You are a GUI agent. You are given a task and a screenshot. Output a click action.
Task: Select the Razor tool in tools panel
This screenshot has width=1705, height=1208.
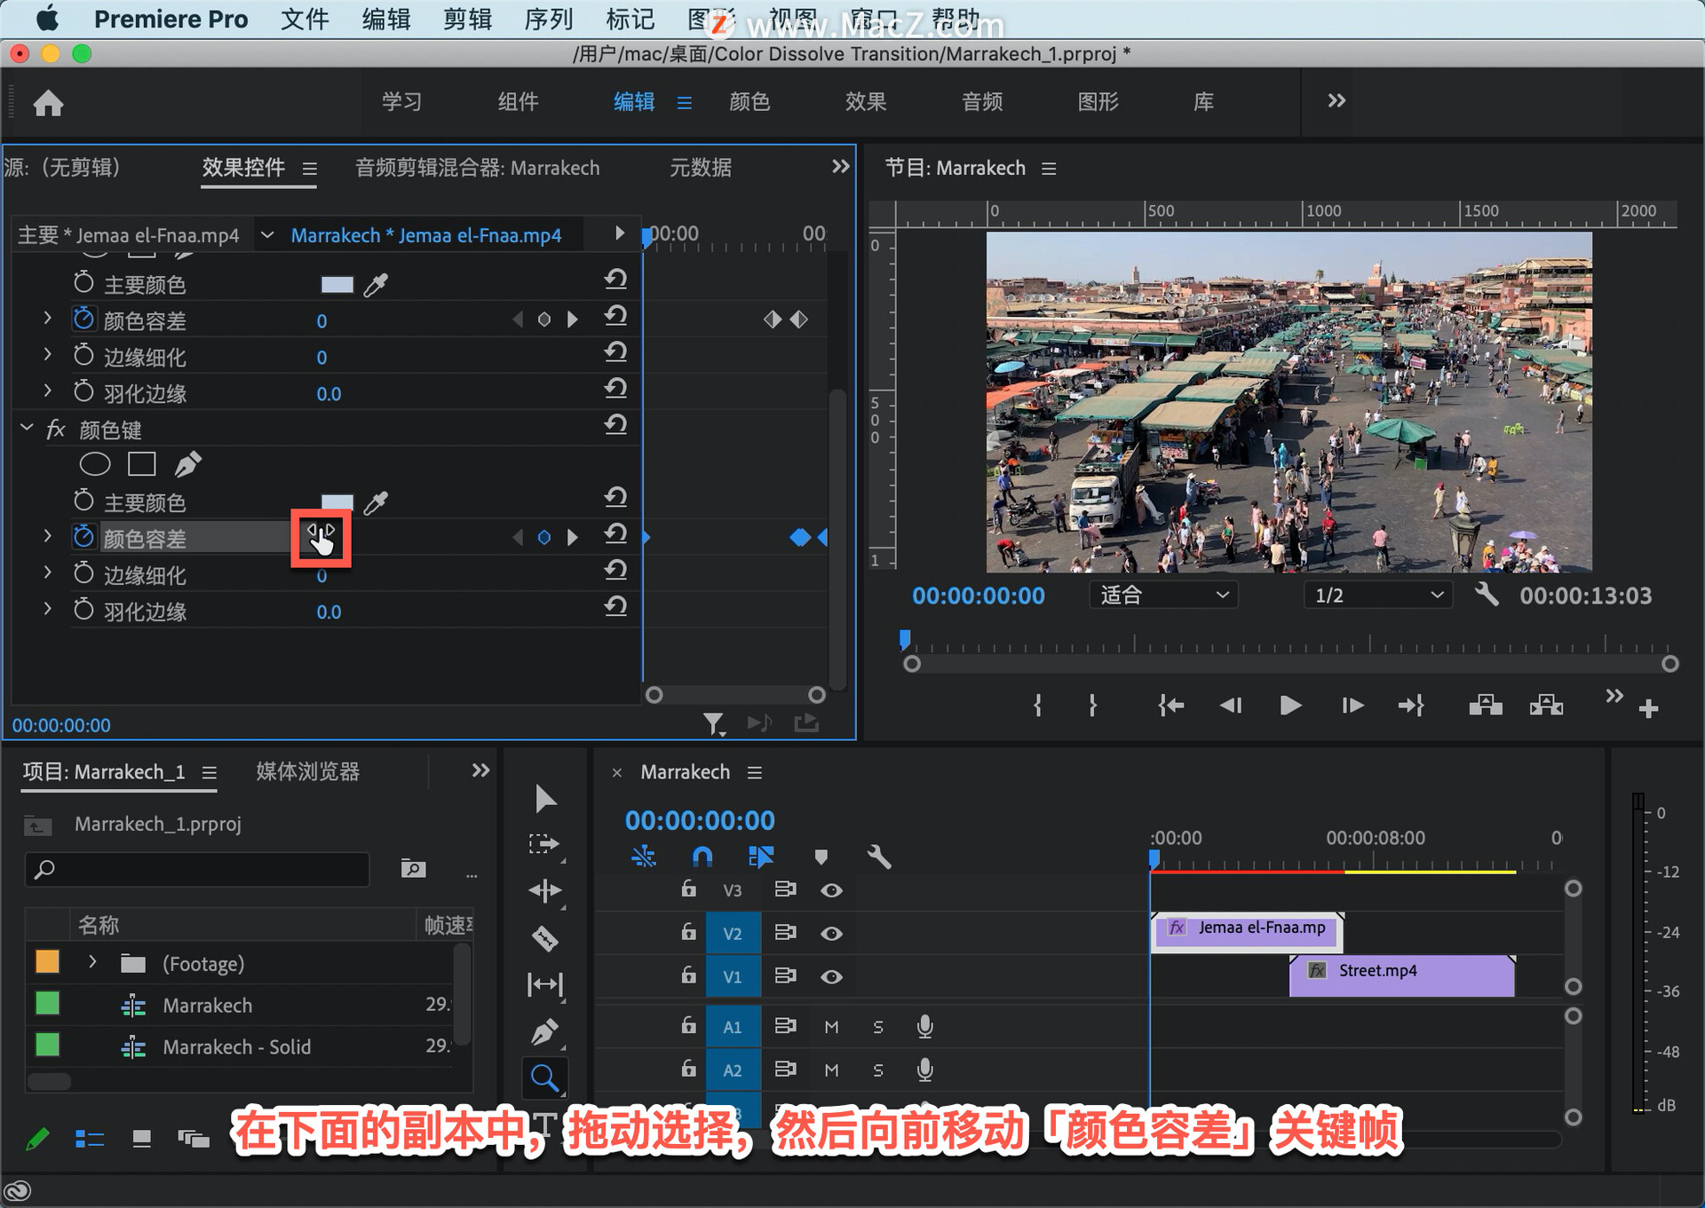(545, 938)
